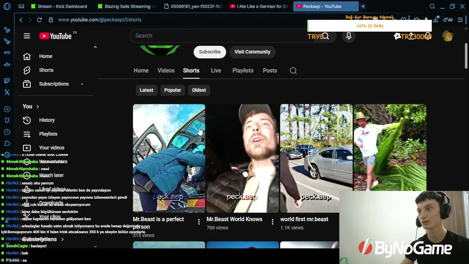Viewport: 469px width, 264px height.
Task: Open the extensions cube icon in browser sidebar
Action: 7,143
